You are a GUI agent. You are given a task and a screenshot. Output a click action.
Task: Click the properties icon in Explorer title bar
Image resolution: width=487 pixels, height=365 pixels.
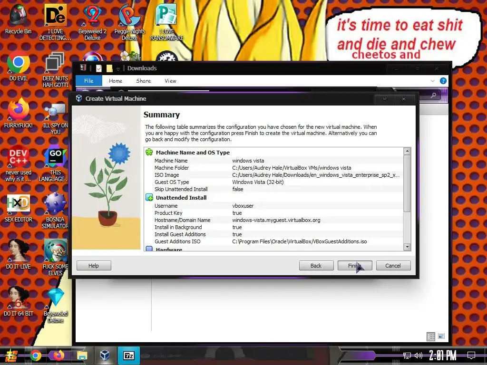coord(99,68)
